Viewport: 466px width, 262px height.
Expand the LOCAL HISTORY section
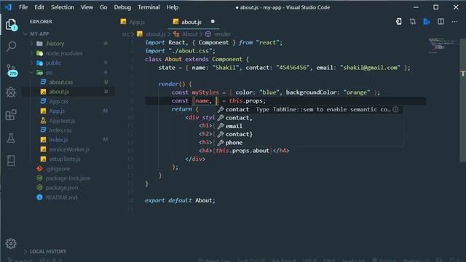(x=25, y=252)
